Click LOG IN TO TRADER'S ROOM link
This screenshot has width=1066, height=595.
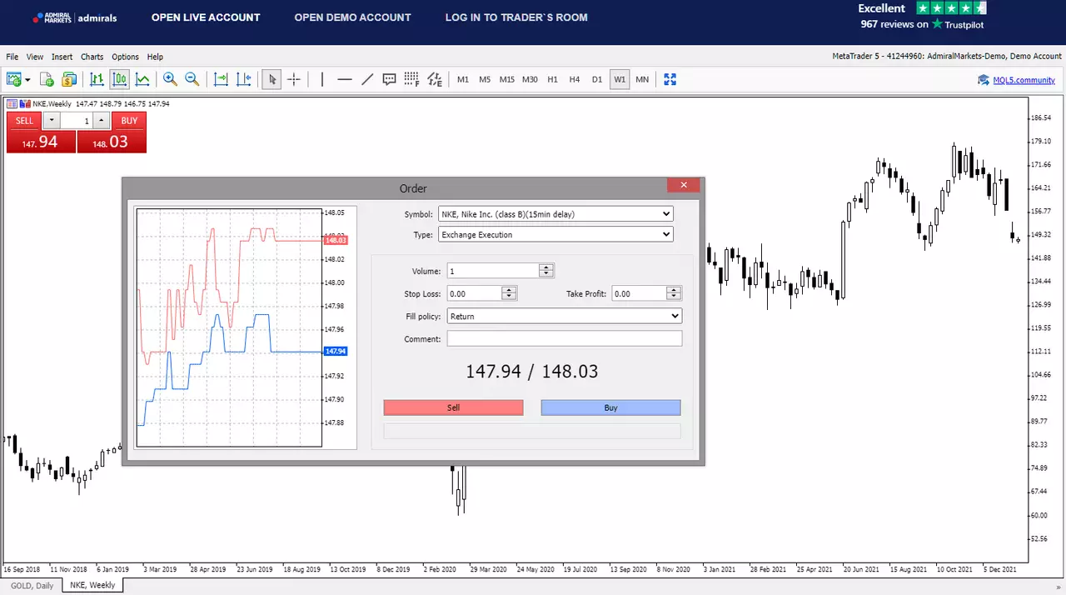pos(516,17)
